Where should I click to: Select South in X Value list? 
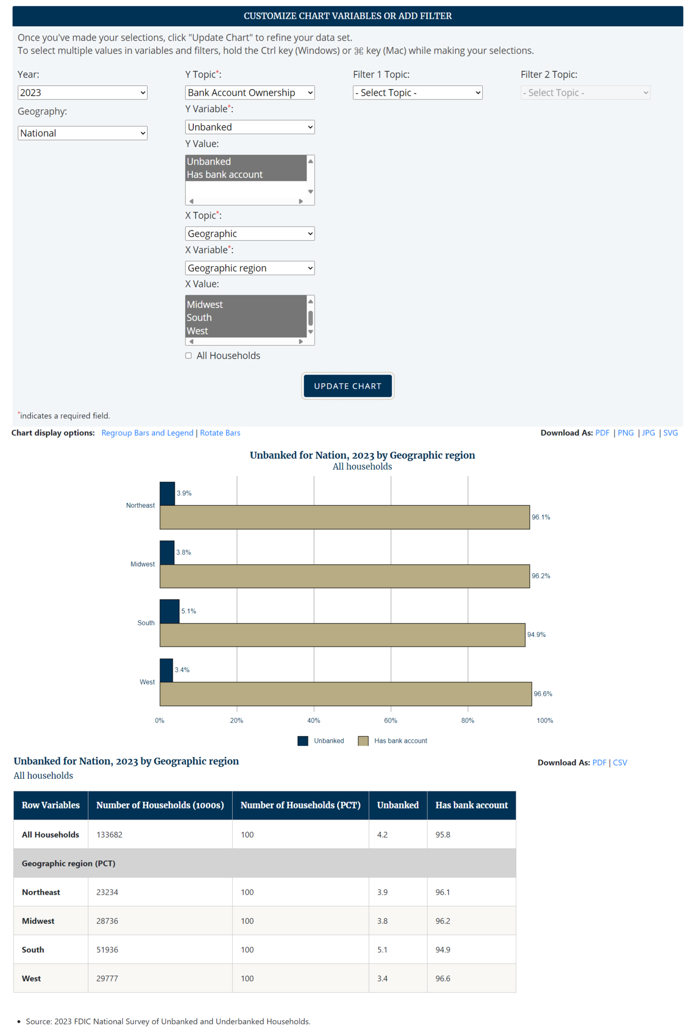click(199, 318)
